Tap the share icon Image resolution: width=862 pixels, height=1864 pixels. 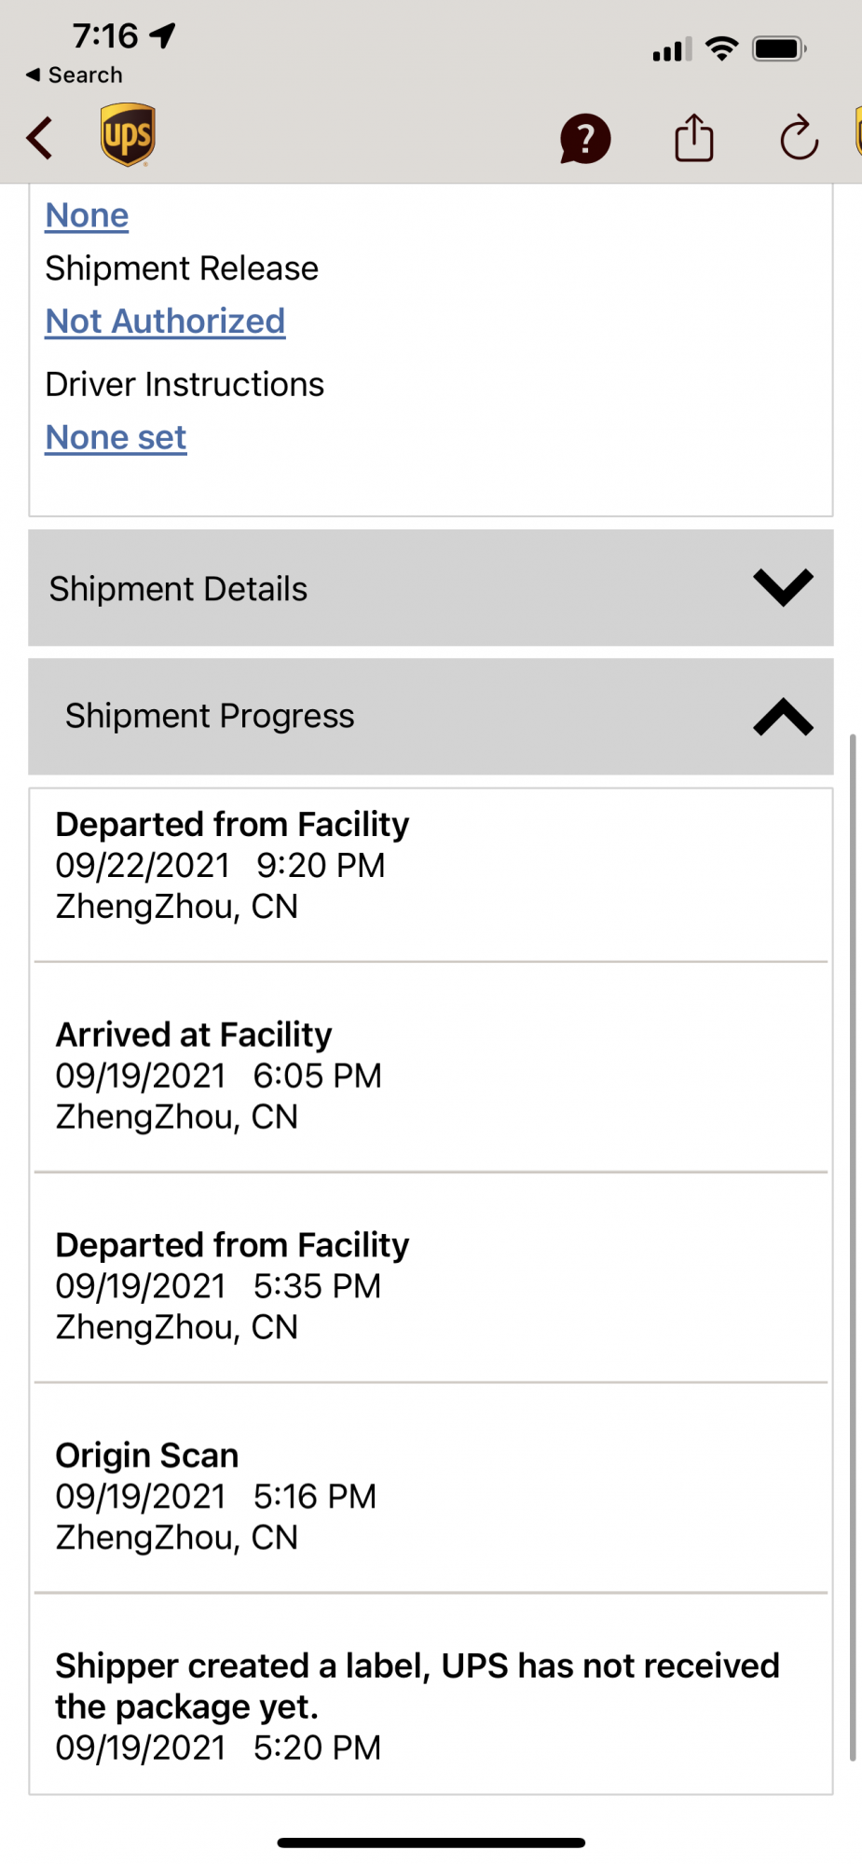click(694, 138)
